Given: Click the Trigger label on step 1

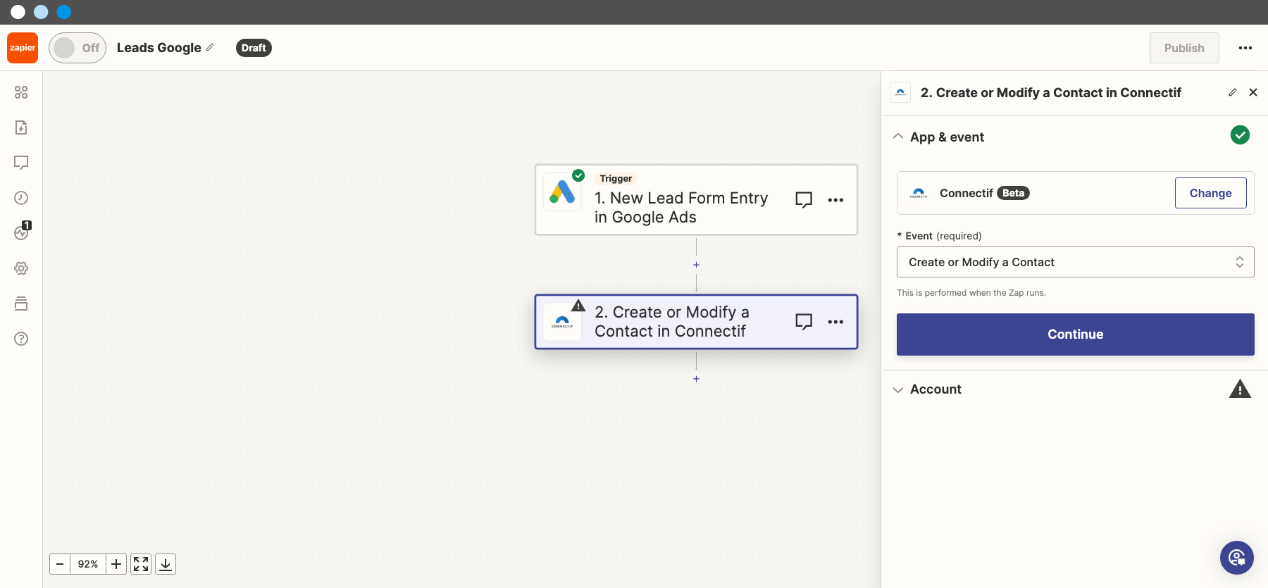Looking at the screenshot, I should 616,178.
